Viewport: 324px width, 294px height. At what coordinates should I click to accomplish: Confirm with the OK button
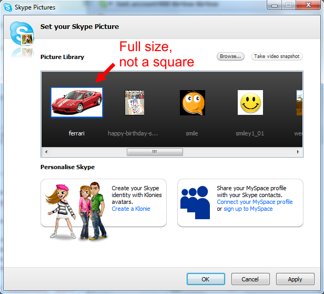coord(206,279)
